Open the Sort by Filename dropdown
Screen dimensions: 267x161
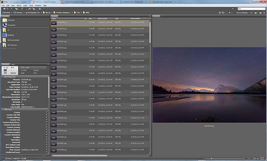243,13
